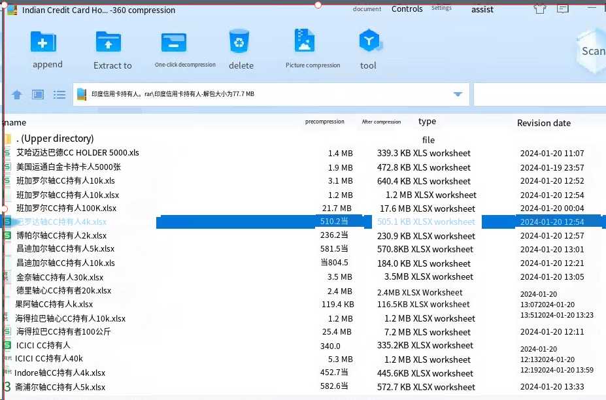
Task: Sort files by name column header
Action: pos(14,122)
